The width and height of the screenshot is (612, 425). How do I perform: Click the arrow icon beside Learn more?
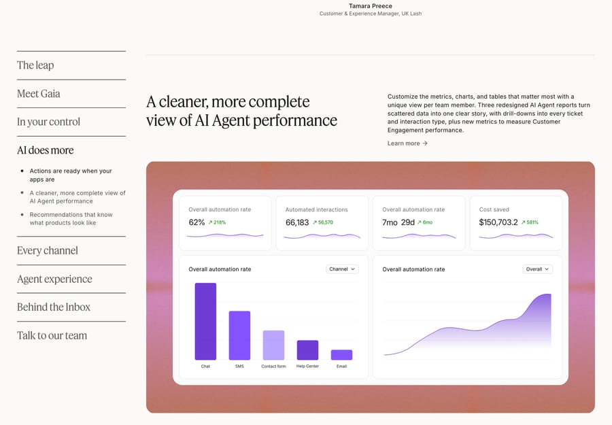tap(425, 143)
